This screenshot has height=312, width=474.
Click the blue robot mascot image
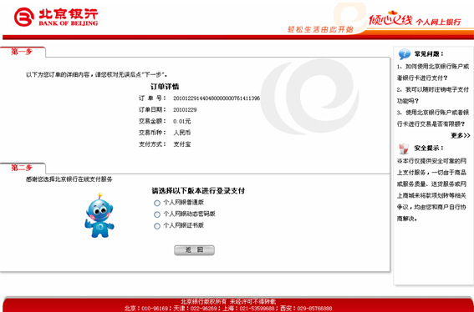tap(99, 215)
